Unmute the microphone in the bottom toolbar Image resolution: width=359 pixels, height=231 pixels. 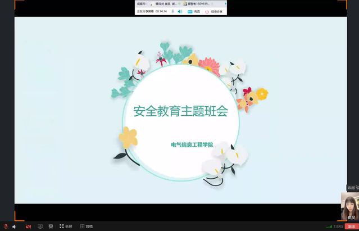tap(6, 227)
